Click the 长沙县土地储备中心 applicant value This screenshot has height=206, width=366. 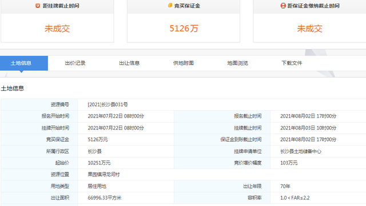tap(301, 151)
